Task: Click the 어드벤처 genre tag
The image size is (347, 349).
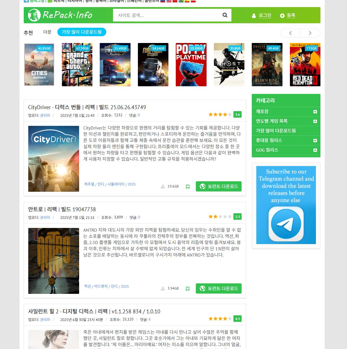Action: [101, 286]
